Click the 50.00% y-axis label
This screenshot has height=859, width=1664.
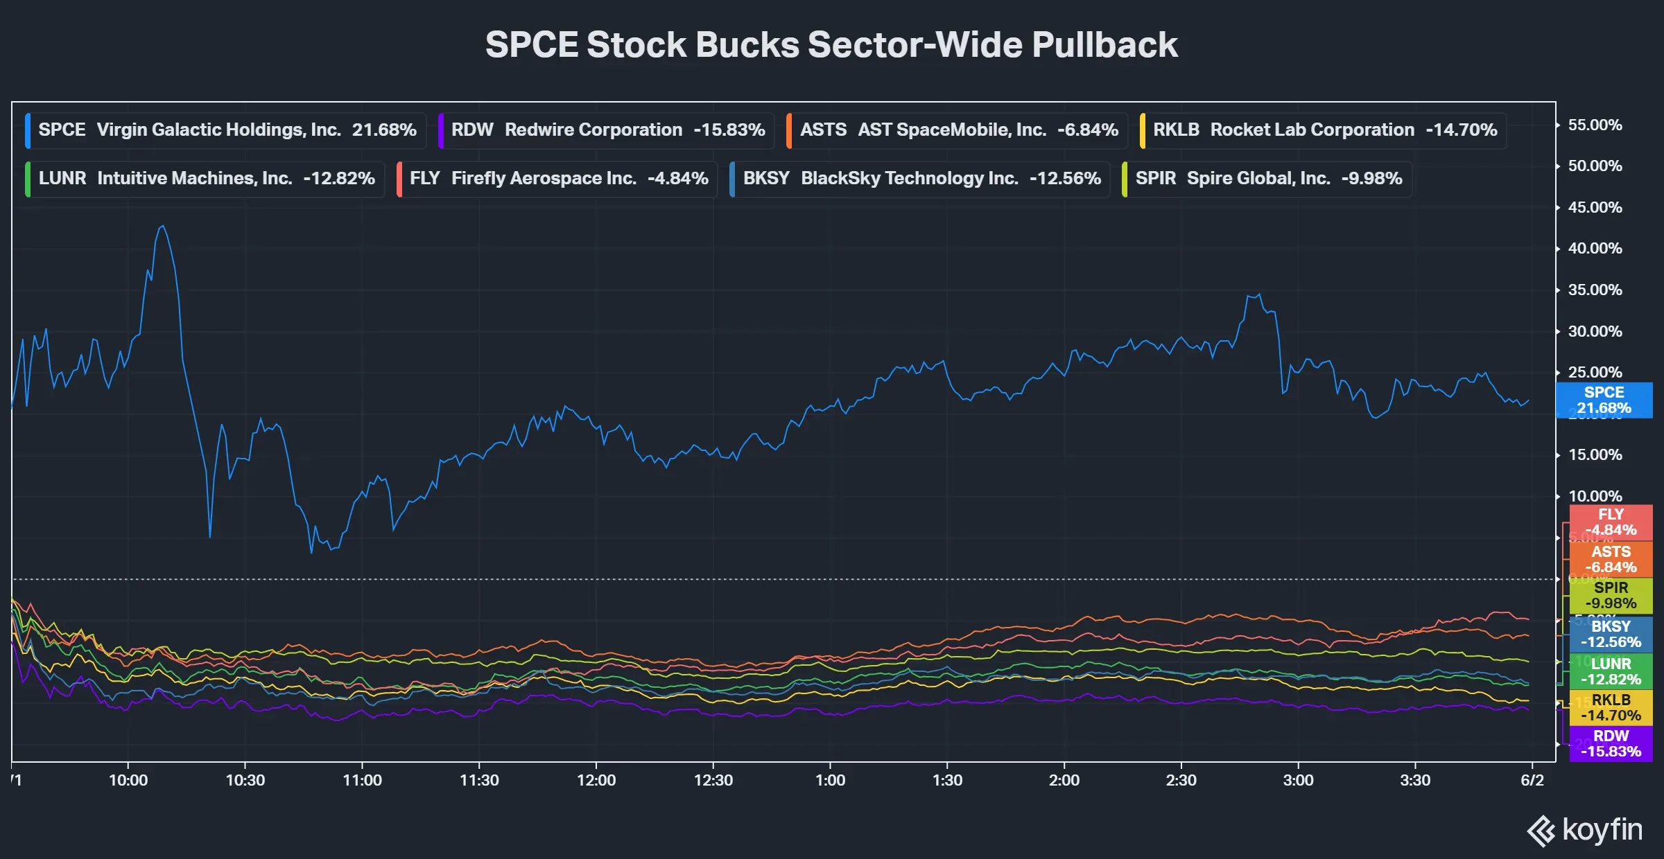[x=1595, y=166]
